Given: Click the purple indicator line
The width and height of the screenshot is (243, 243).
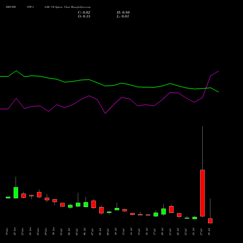Looking at the screenshot, I should (105, 113).
